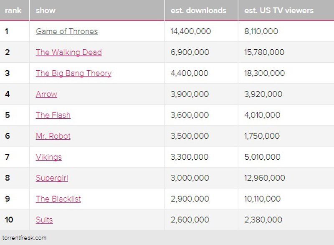Click Game of Thrones downloads 14,400,000 cell
334x245 pixels.
(x=191, y=31)
